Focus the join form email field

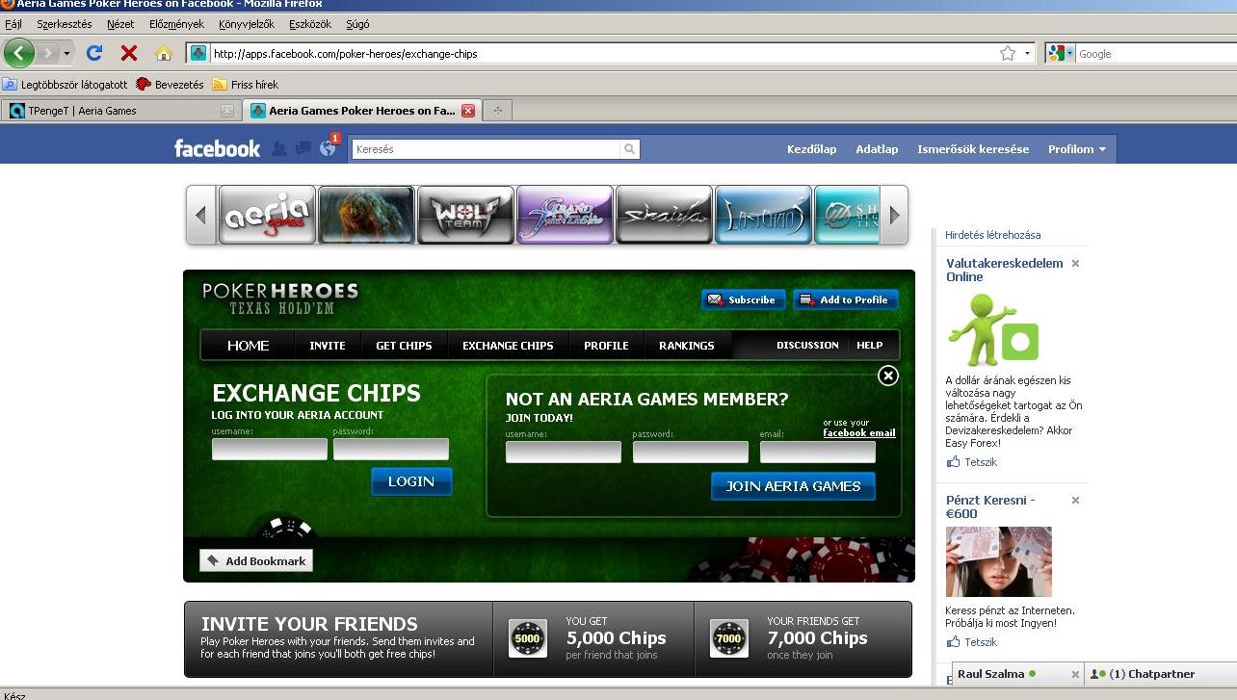[818, 453]
